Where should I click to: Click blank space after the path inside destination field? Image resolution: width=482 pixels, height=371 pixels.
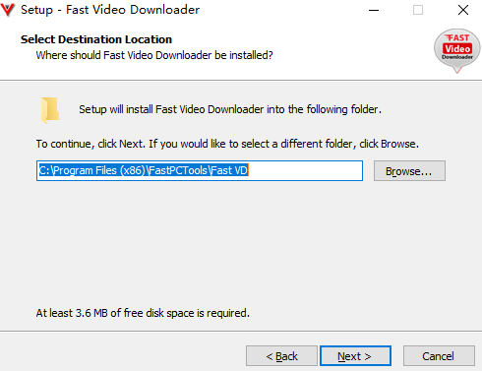coord(305,170)
